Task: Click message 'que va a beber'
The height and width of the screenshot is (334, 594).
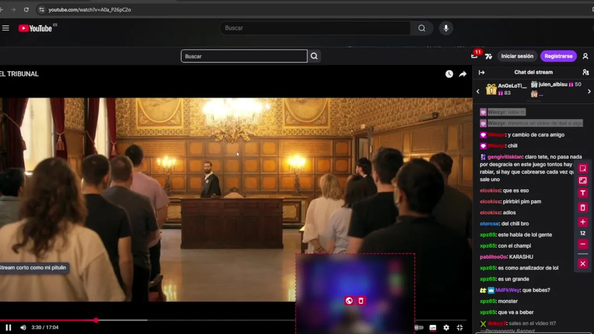Action: click(x=516, y=313)
